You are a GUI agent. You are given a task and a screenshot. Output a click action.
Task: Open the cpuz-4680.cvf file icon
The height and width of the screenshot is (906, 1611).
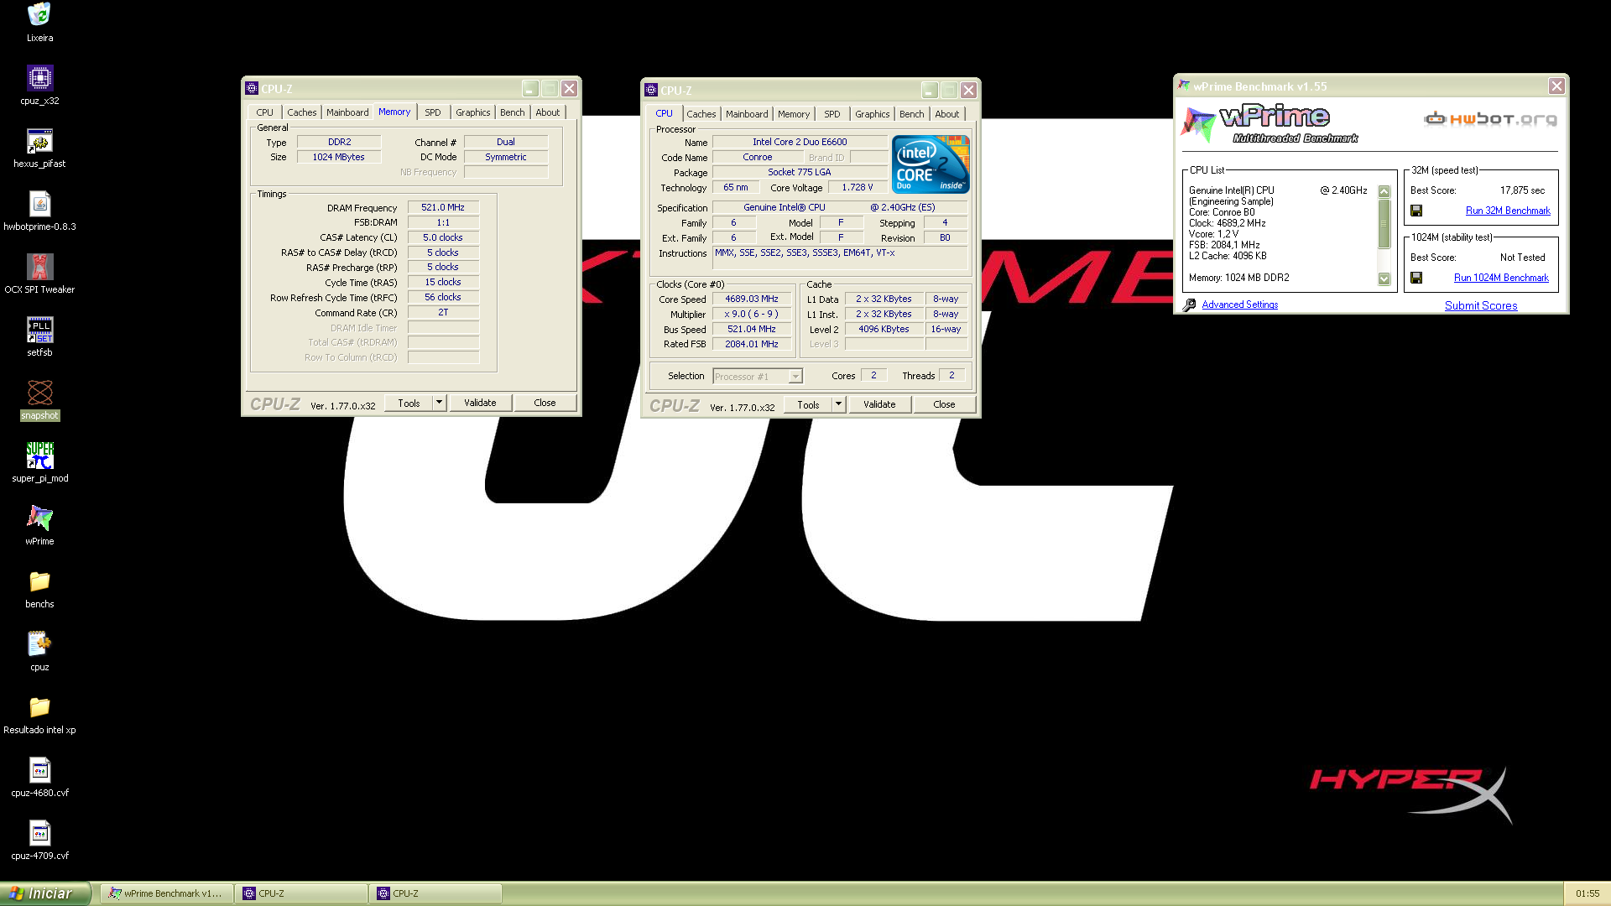39,770
